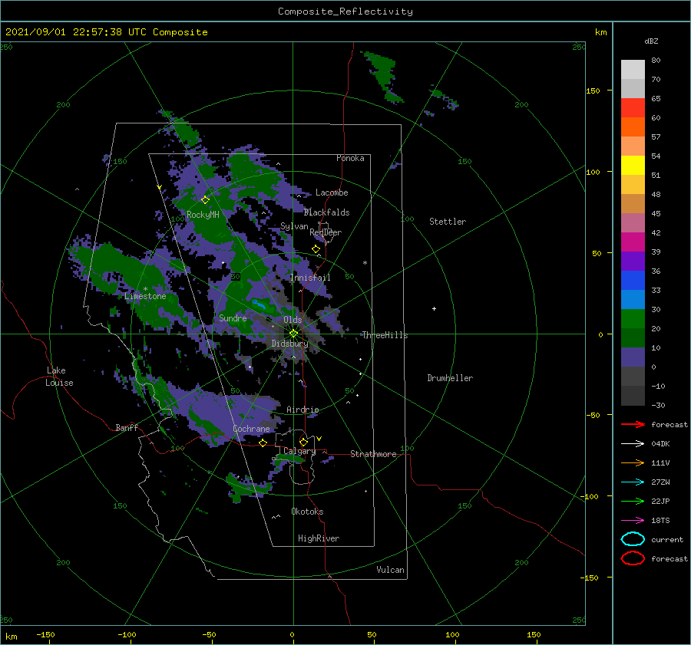Click the Olds town label

tap(293, 320)
